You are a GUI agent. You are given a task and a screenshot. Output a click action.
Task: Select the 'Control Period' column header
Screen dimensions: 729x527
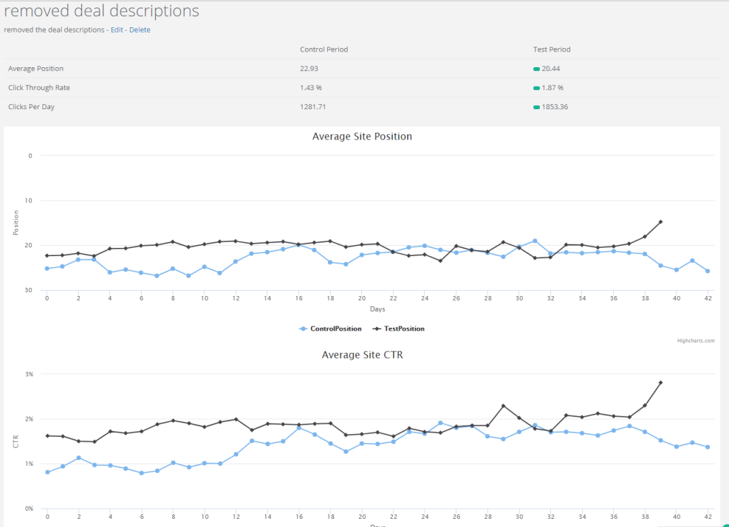[324, 49]
